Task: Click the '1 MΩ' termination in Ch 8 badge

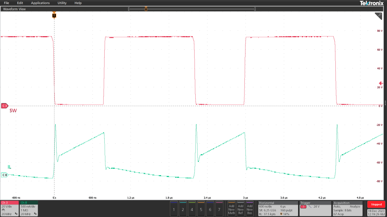Action: (24, 210)
